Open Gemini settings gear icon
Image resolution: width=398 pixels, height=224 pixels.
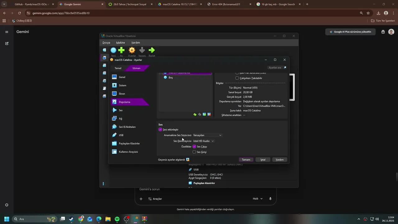point(7,205)
